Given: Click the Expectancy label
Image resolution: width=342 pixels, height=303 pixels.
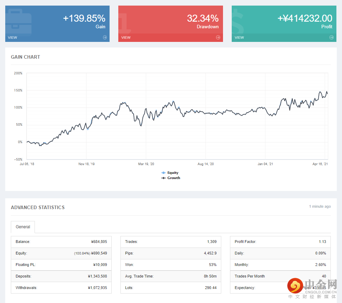Looking at the screenshot, I should (245, 288).
